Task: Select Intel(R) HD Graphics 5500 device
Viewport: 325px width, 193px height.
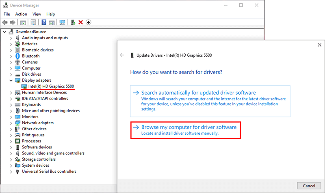Action: pos(51,86)
